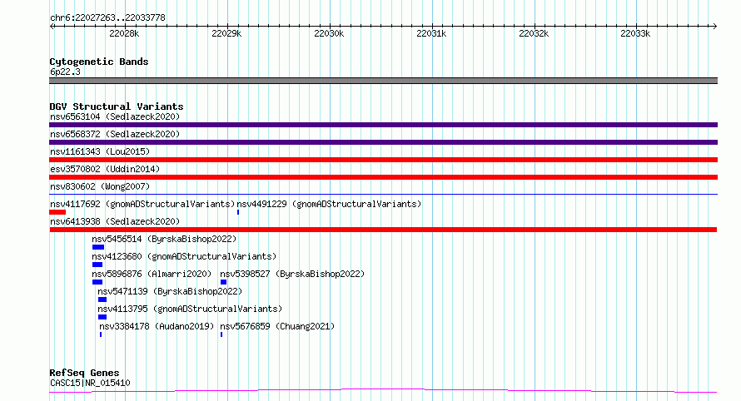Open the nsv6413938 (Sedlazeck2020) label
The image size is (741, 401).
[x=115, y=221]
